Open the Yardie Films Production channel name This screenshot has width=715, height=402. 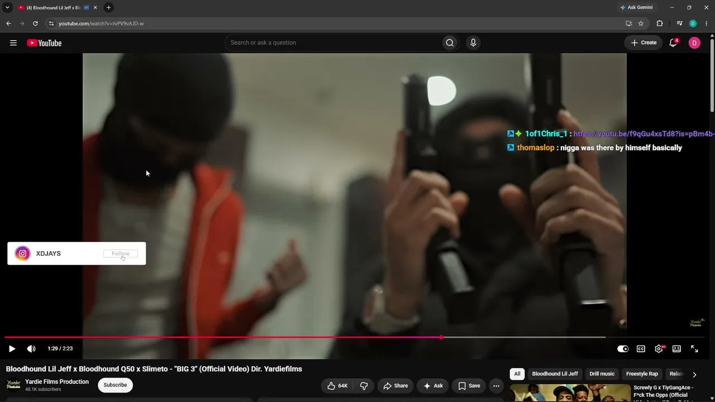[57, 382]
